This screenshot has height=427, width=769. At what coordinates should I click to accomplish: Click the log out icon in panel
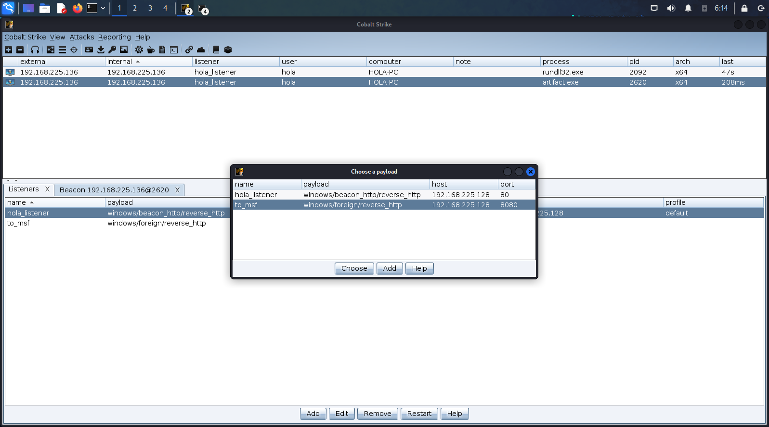coord(761,8)
